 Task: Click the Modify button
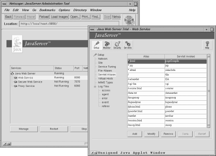(x=152, y=134)
